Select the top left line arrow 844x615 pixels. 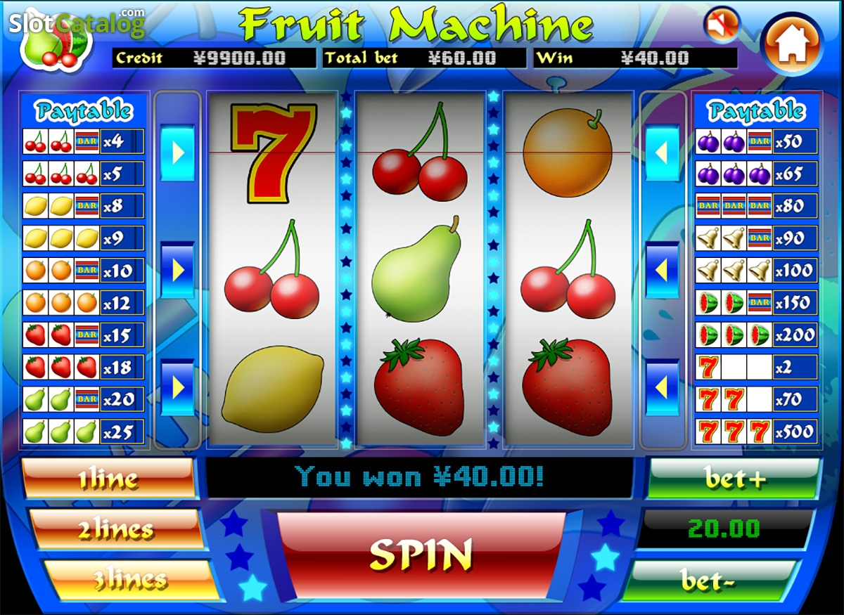(177, 153)
